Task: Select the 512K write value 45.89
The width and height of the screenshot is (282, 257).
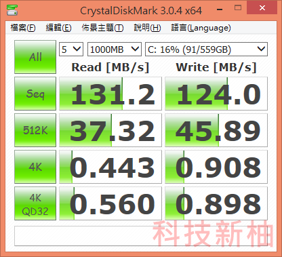Action: 216,130
